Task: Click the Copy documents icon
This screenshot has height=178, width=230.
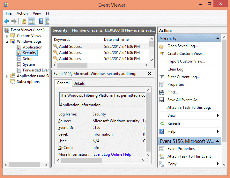Action: tap(162, 164)
